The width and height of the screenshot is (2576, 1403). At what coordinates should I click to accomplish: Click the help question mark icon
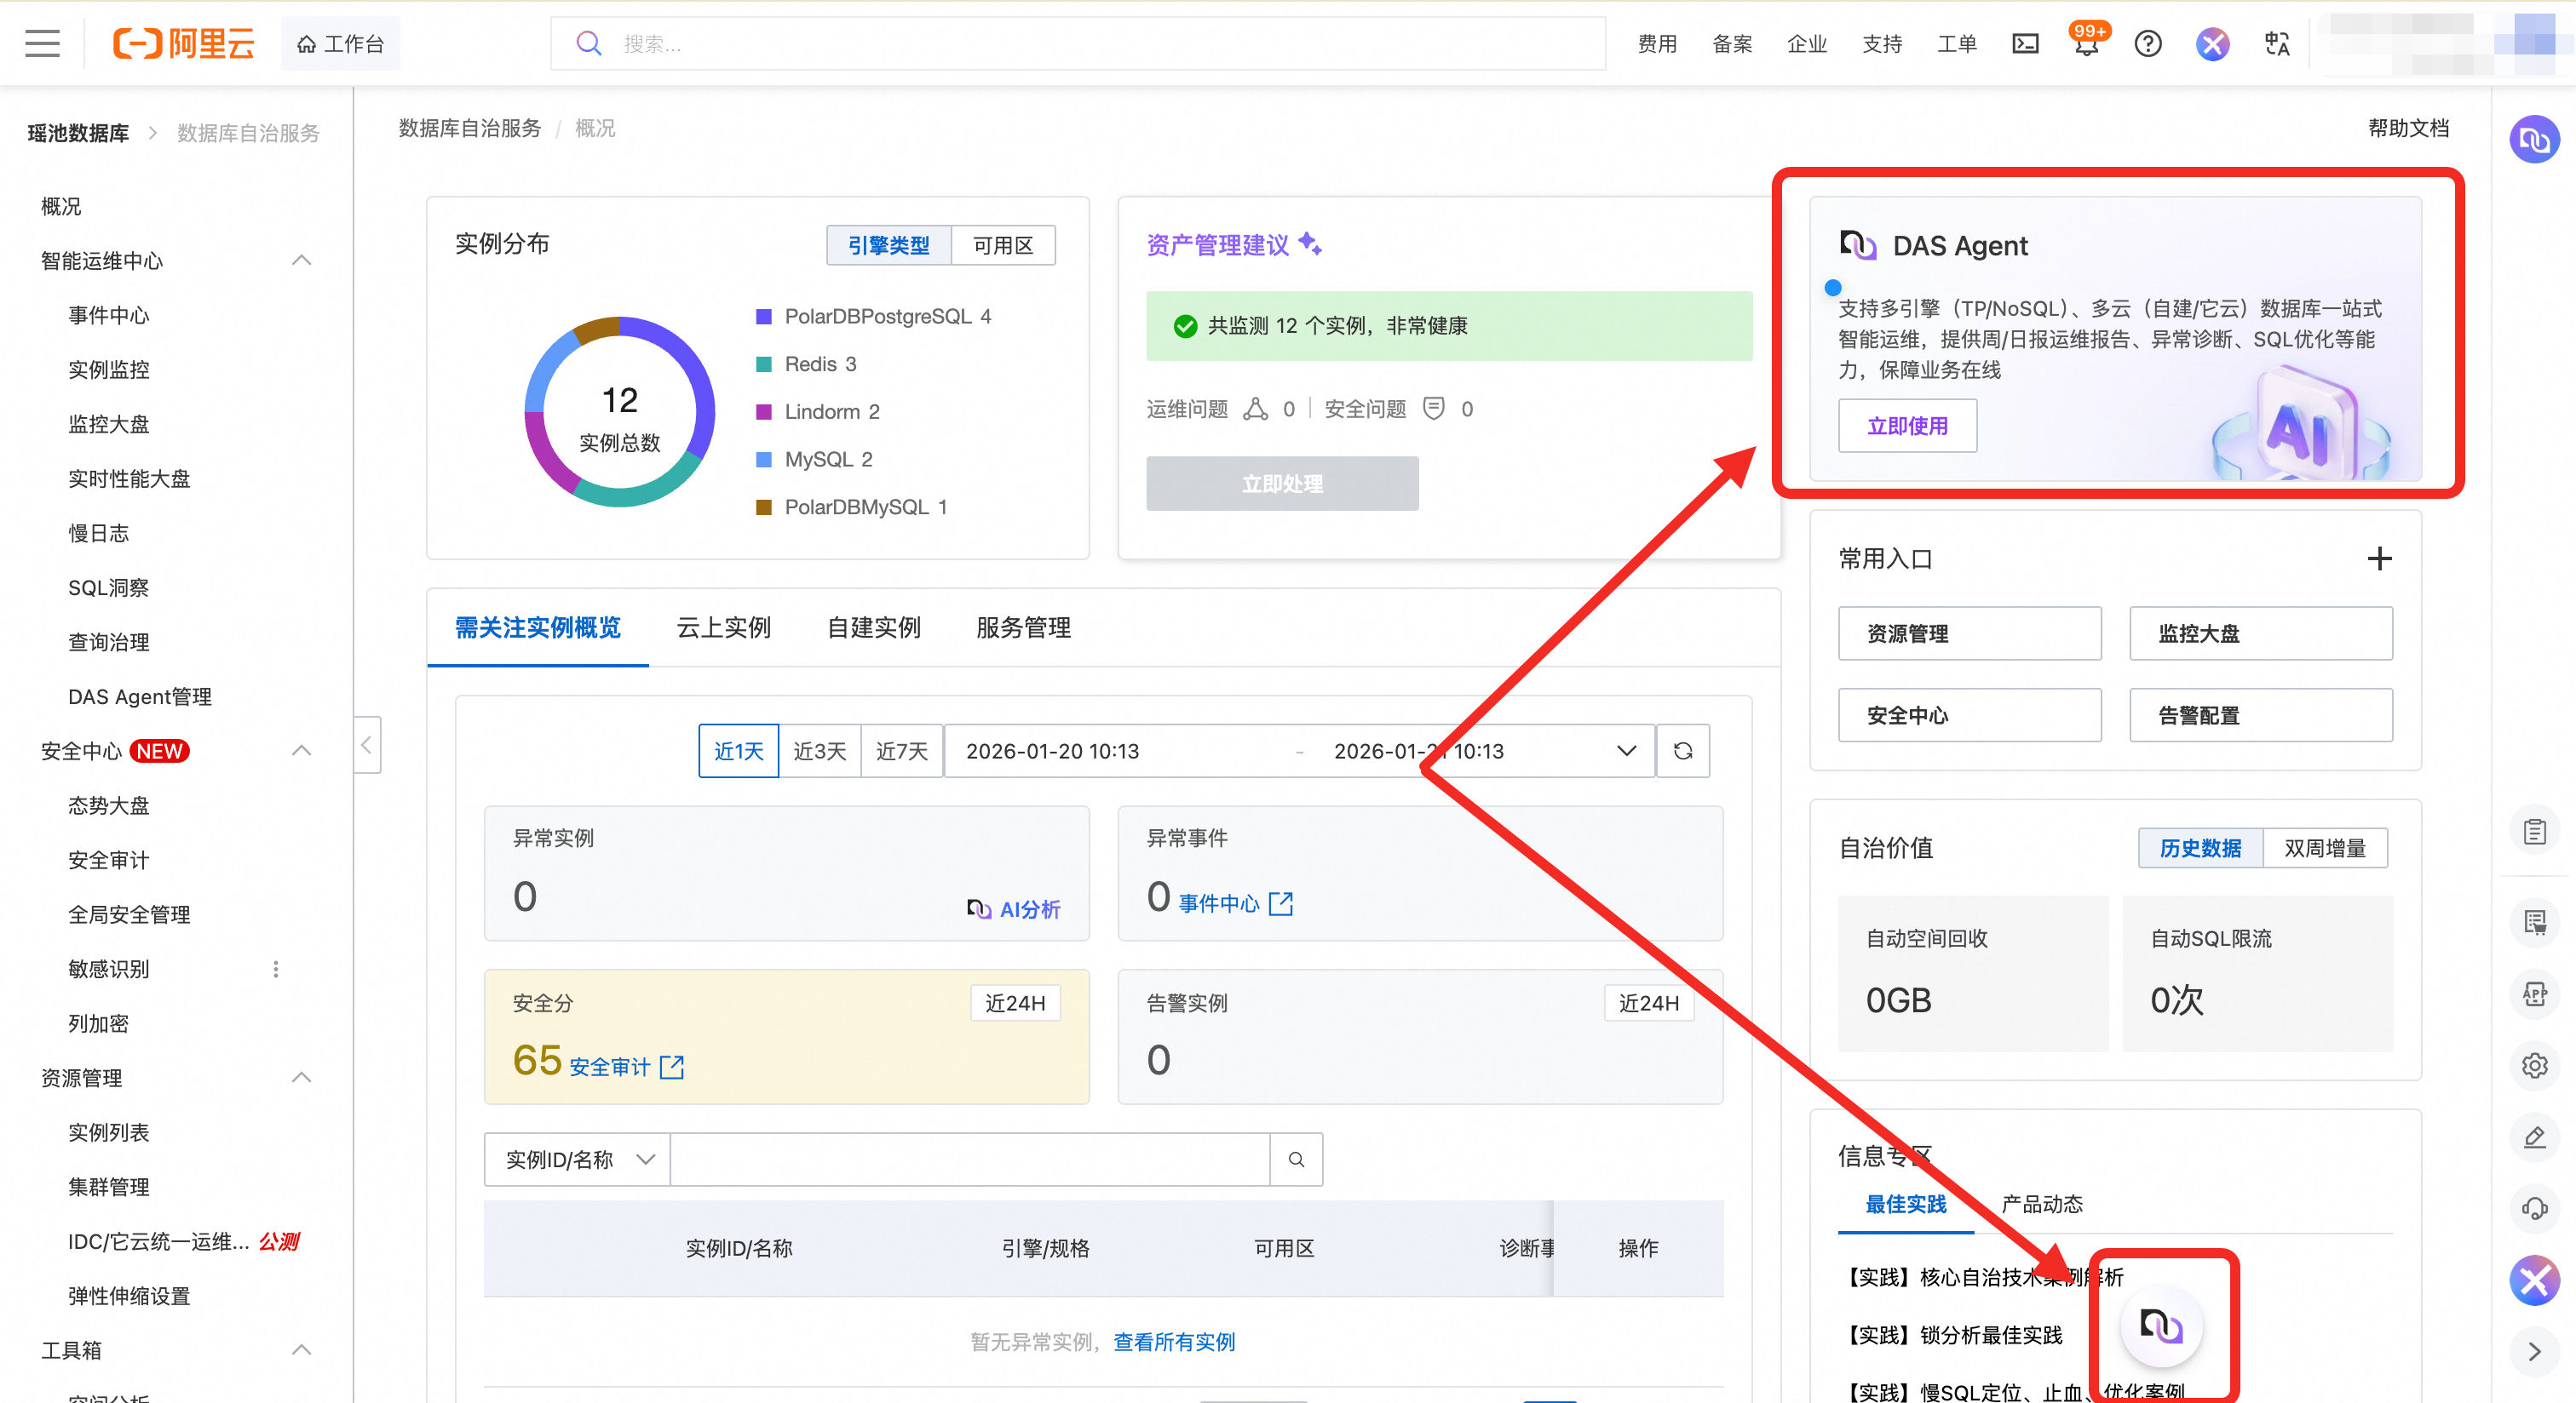pos(2147,44)
